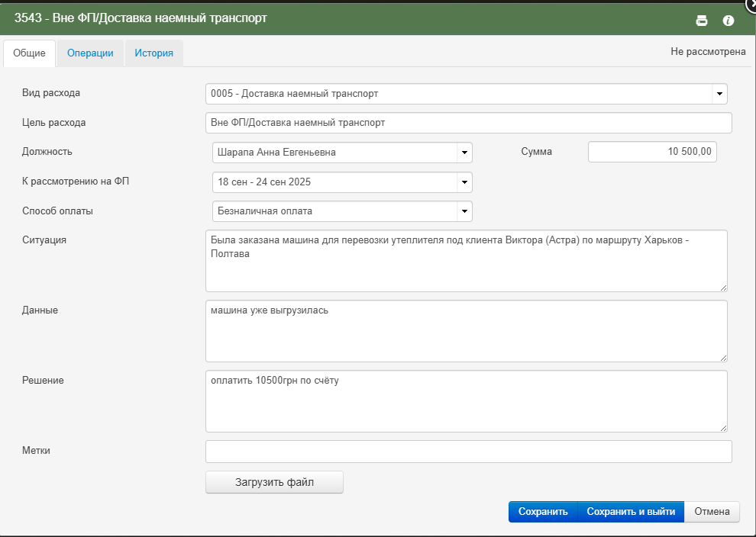The height and width of the screenshot is (537, 756).
Task: Close the dialog with the X icon
Action: pyautogui.click(x=751, y=3)
